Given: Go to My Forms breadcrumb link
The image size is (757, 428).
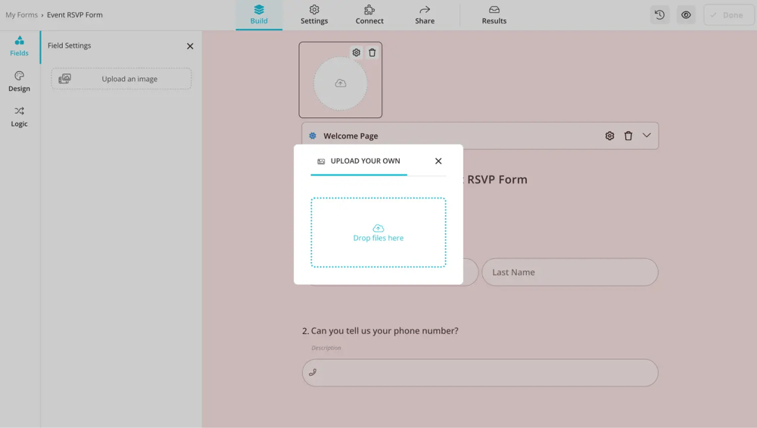Looking at the screenshot, I should point(21,15).
